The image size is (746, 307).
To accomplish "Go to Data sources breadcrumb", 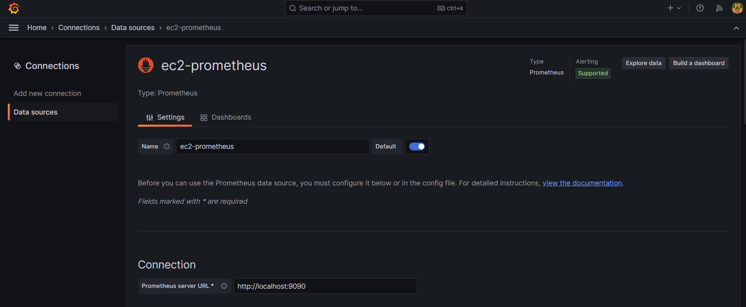I will pos(133,28).
